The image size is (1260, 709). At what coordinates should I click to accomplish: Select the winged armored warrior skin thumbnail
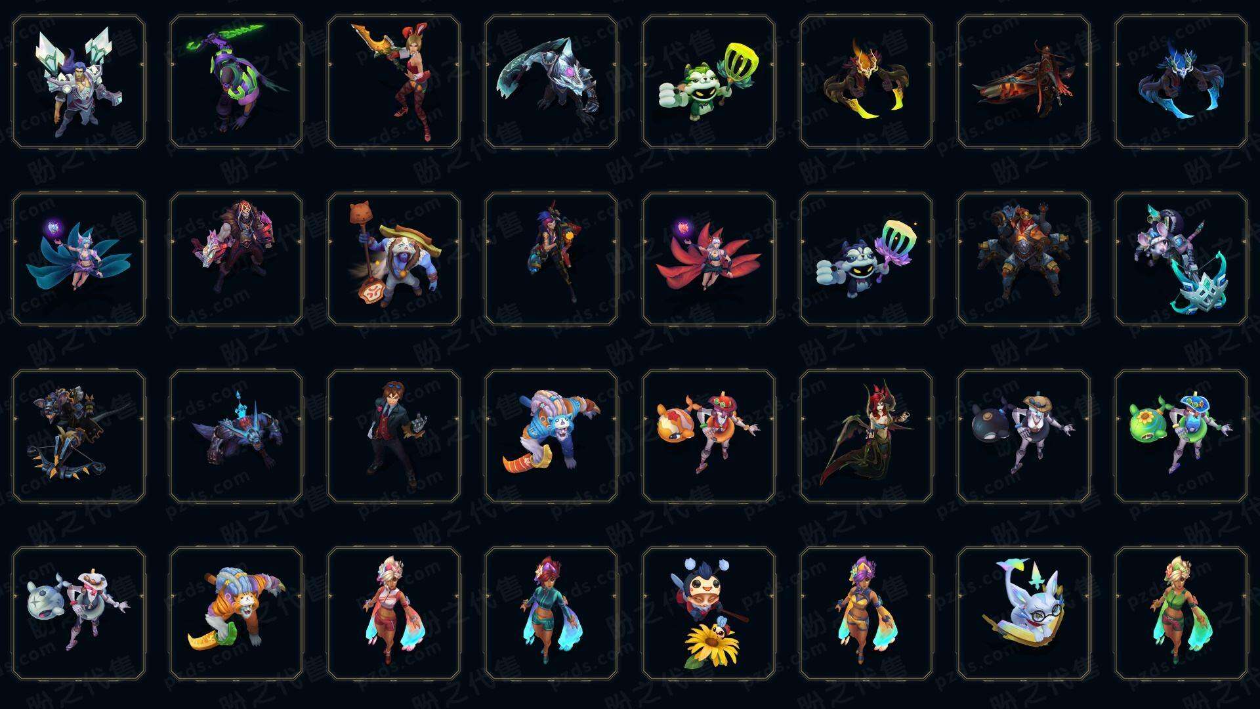pyautogui.click(x=79, y=82)
